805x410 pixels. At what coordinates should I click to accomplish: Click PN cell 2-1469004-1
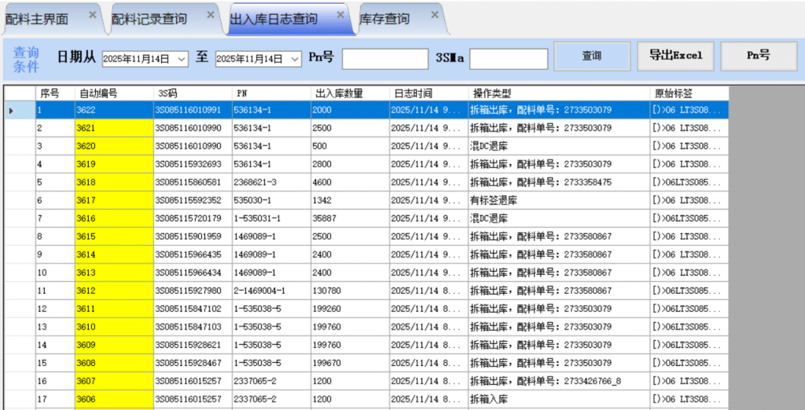tap(271, 291)
